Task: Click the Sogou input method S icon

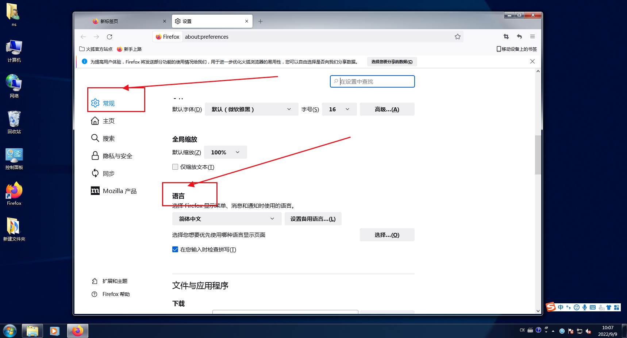Action: (x=551, y=307)
